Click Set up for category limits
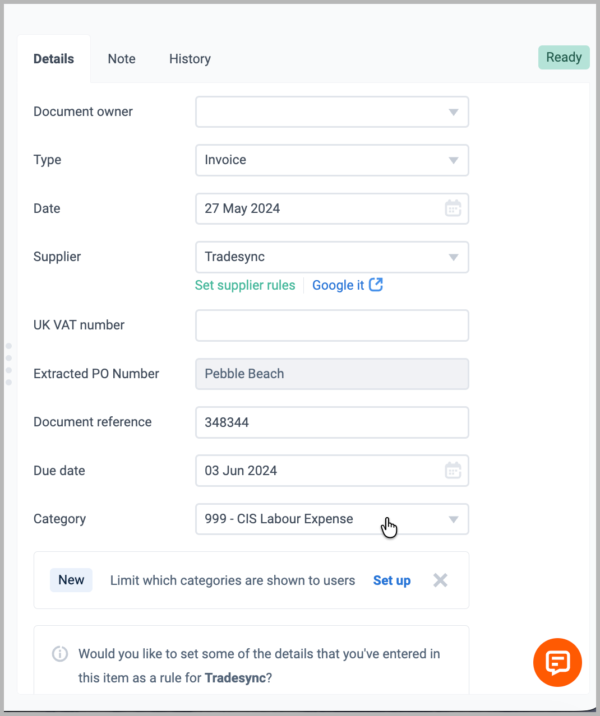 tap(392, 580)
